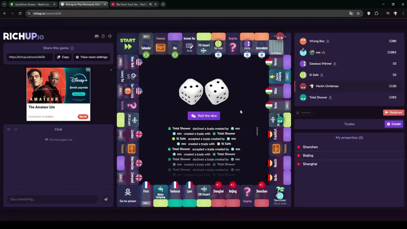Select the New York property tile
Screen dimensions: 407x229
pos(128,62)
